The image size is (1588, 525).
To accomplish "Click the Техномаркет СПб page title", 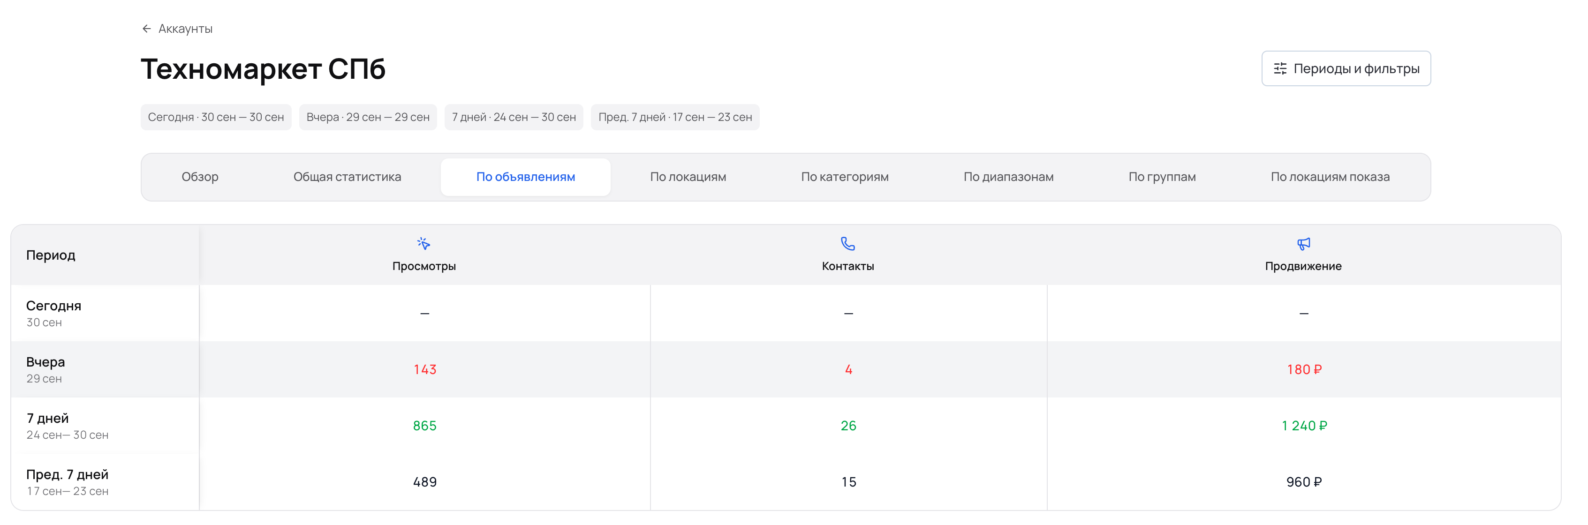I will (263, 68).
